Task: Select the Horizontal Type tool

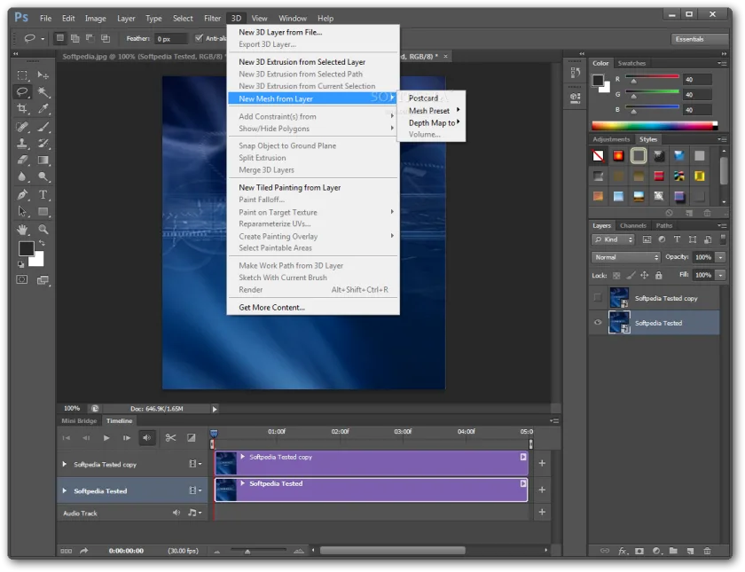Action: tap(43, 195)
